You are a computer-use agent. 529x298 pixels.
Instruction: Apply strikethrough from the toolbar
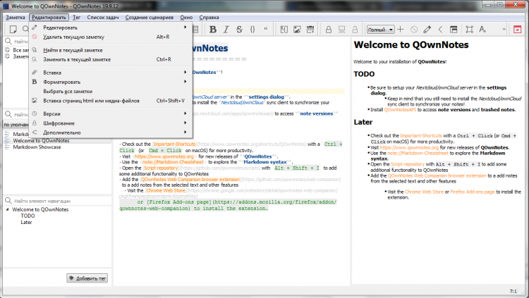point(238,30)
